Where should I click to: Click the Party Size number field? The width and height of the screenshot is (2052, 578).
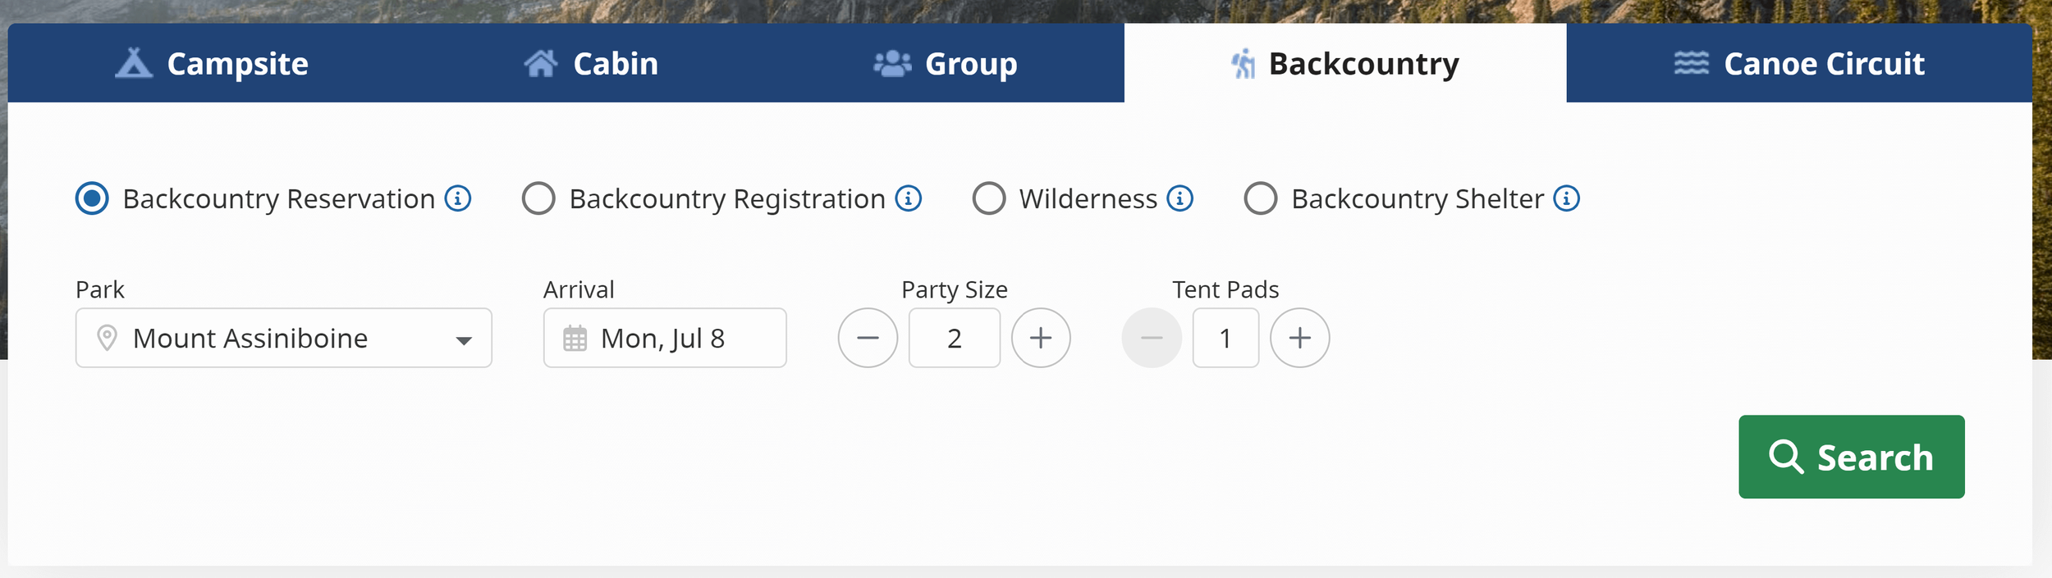tap(954, 338)
